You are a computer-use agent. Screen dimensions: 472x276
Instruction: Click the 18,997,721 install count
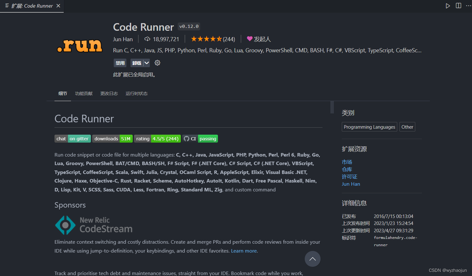(x=166, y=39)
